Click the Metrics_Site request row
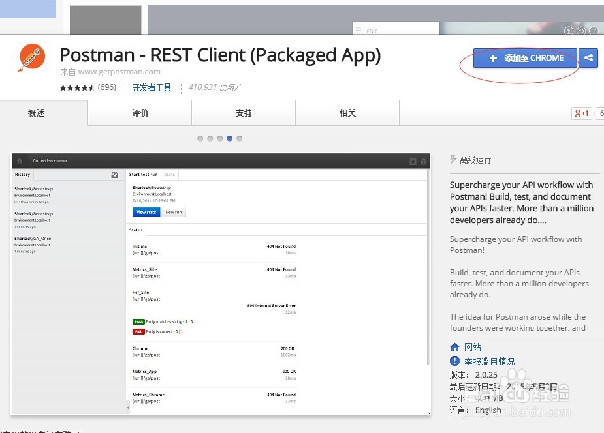The image size is (604, 433). tap(214, 273)
